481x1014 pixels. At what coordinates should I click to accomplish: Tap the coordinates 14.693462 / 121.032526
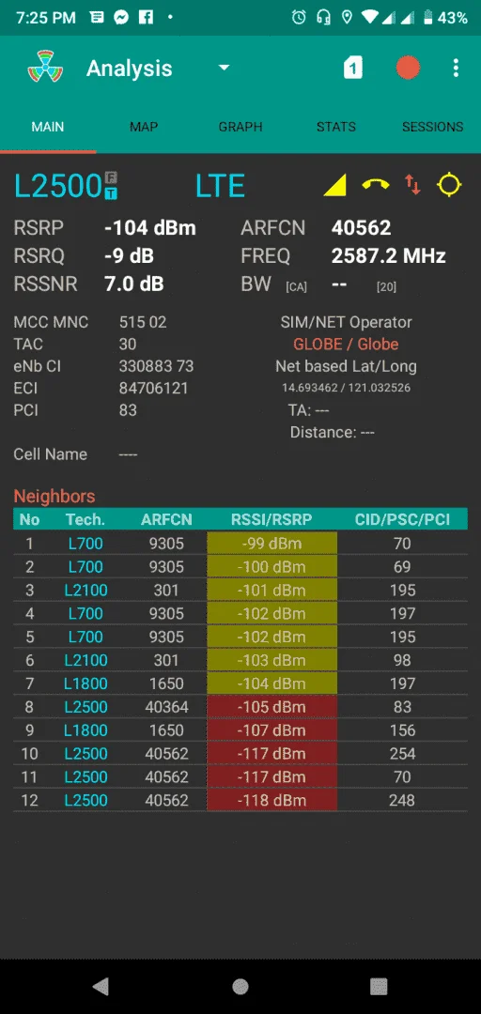click(x=346, y=388)
